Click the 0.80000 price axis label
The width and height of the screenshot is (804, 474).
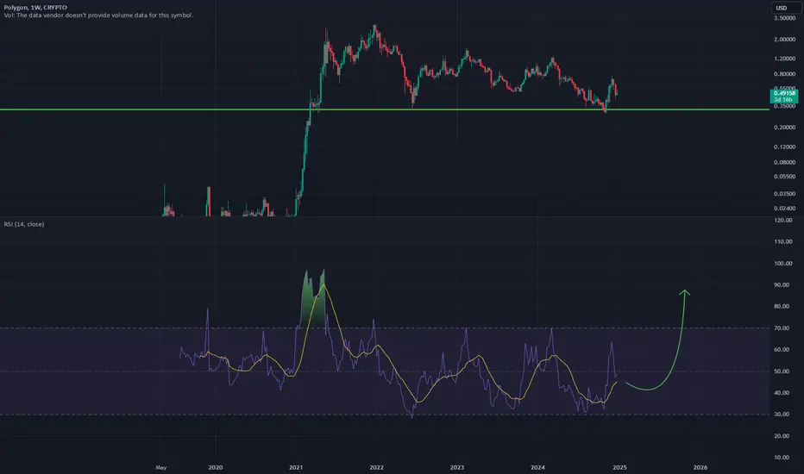[x=784, y=74]
